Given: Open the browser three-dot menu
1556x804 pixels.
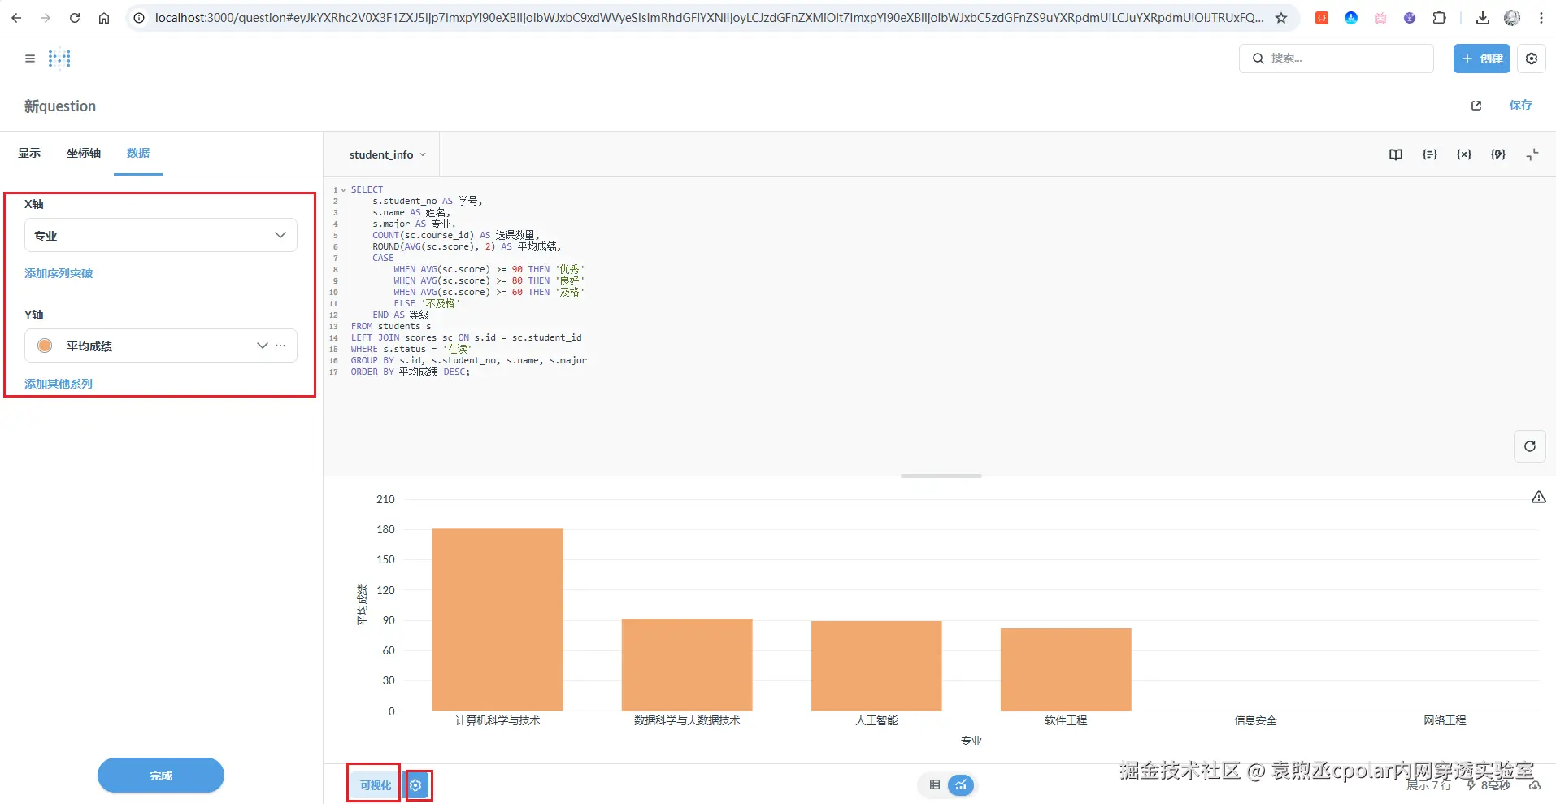Looking at the screenshot, I should click(x=1541, y=18).
